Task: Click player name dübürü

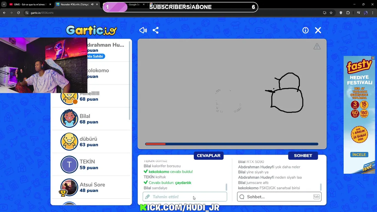Action: 88,139
